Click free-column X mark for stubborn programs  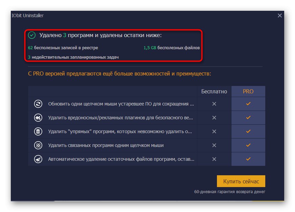[214, 131]
